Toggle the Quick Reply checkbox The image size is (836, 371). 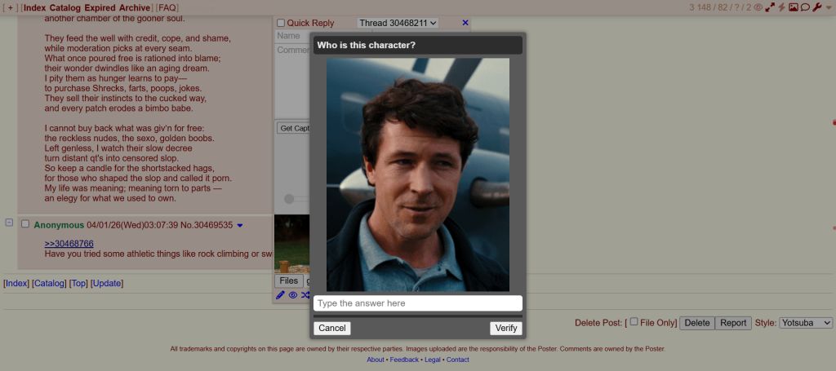click(281, 24)
